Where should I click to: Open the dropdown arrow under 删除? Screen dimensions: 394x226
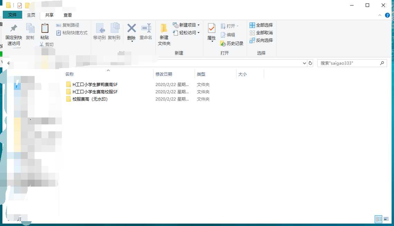pyautogui.click(x=132, y=41)
